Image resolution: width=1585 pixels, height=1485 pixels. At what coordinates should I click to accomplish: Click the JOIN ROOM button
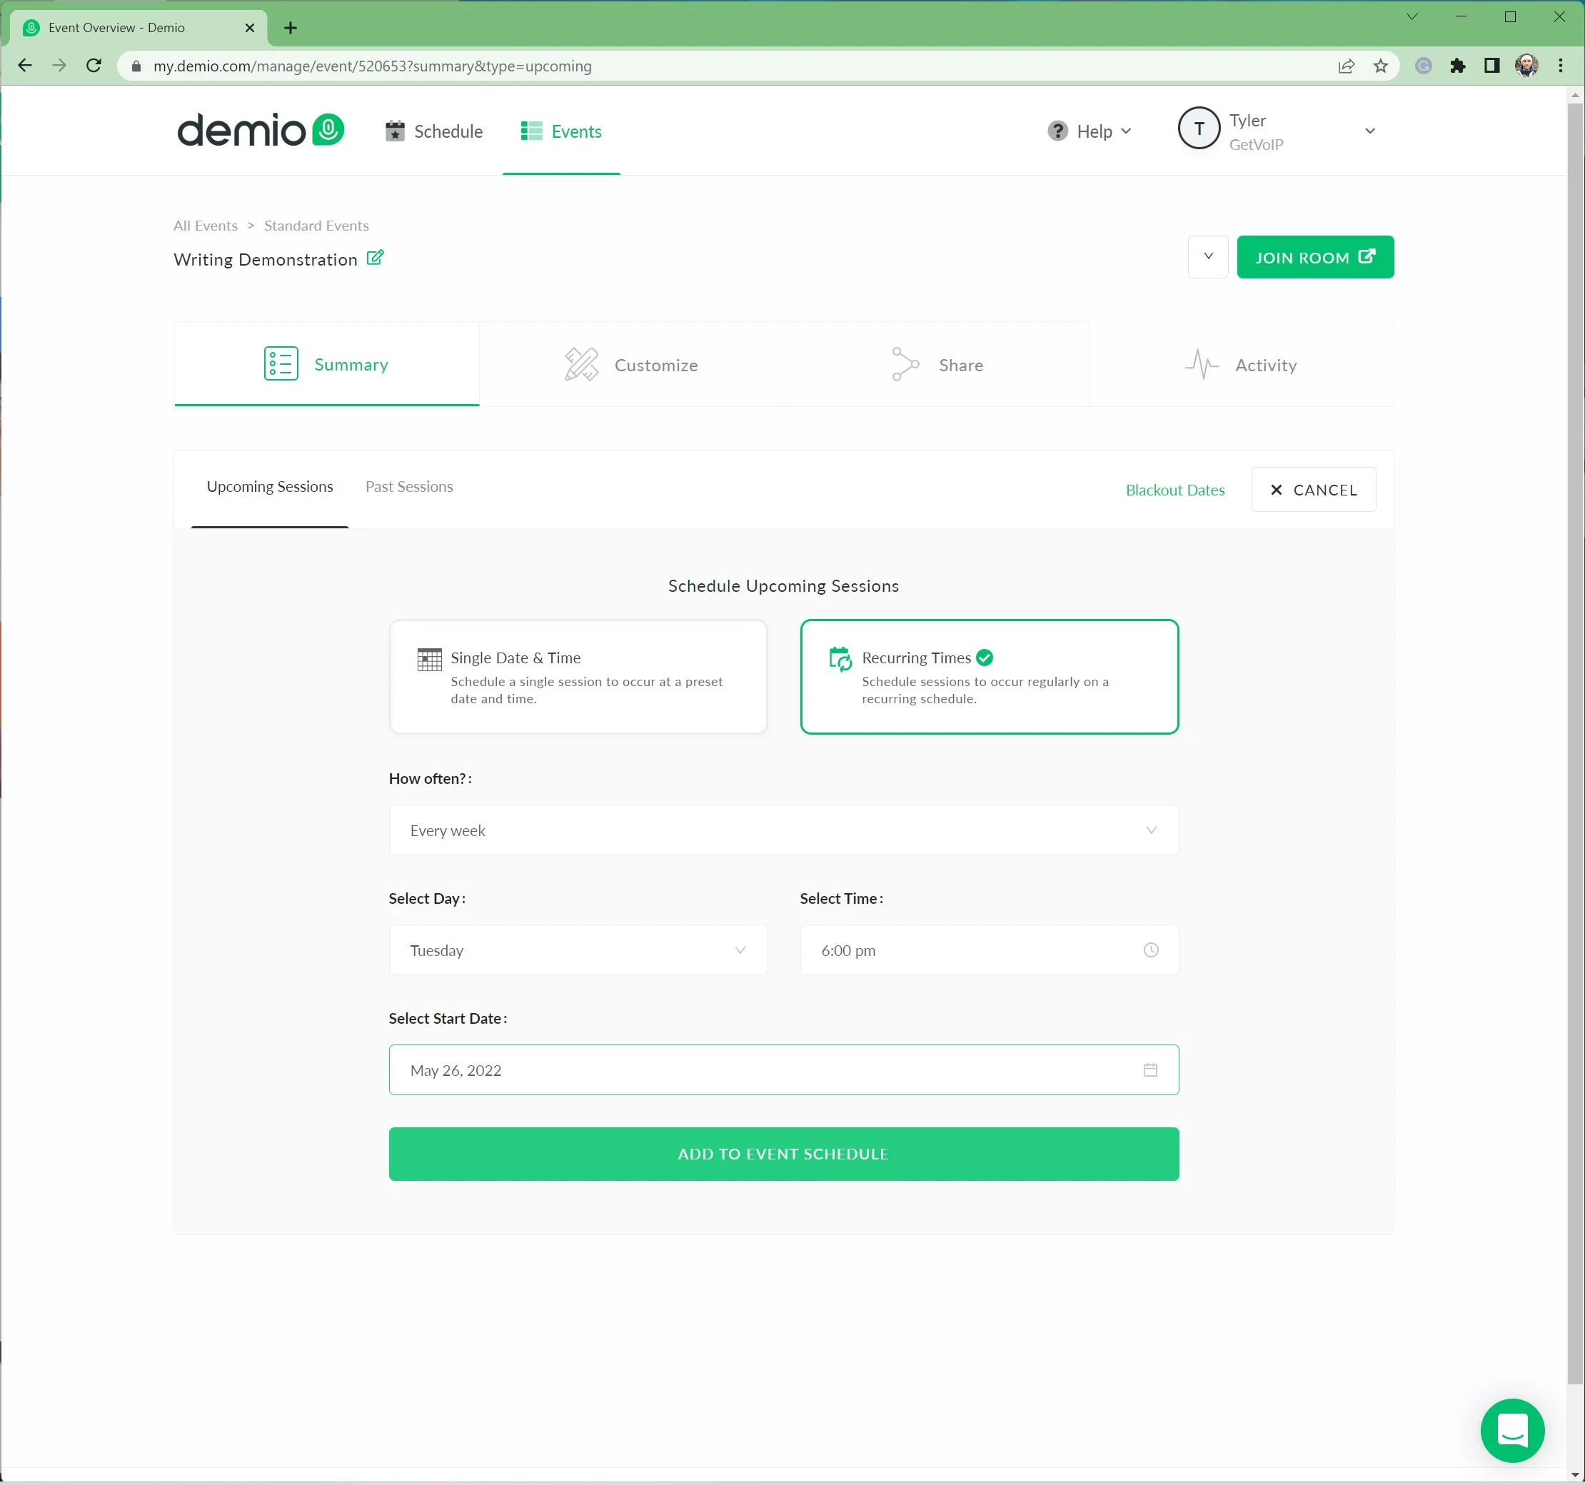coord(1313,257)
